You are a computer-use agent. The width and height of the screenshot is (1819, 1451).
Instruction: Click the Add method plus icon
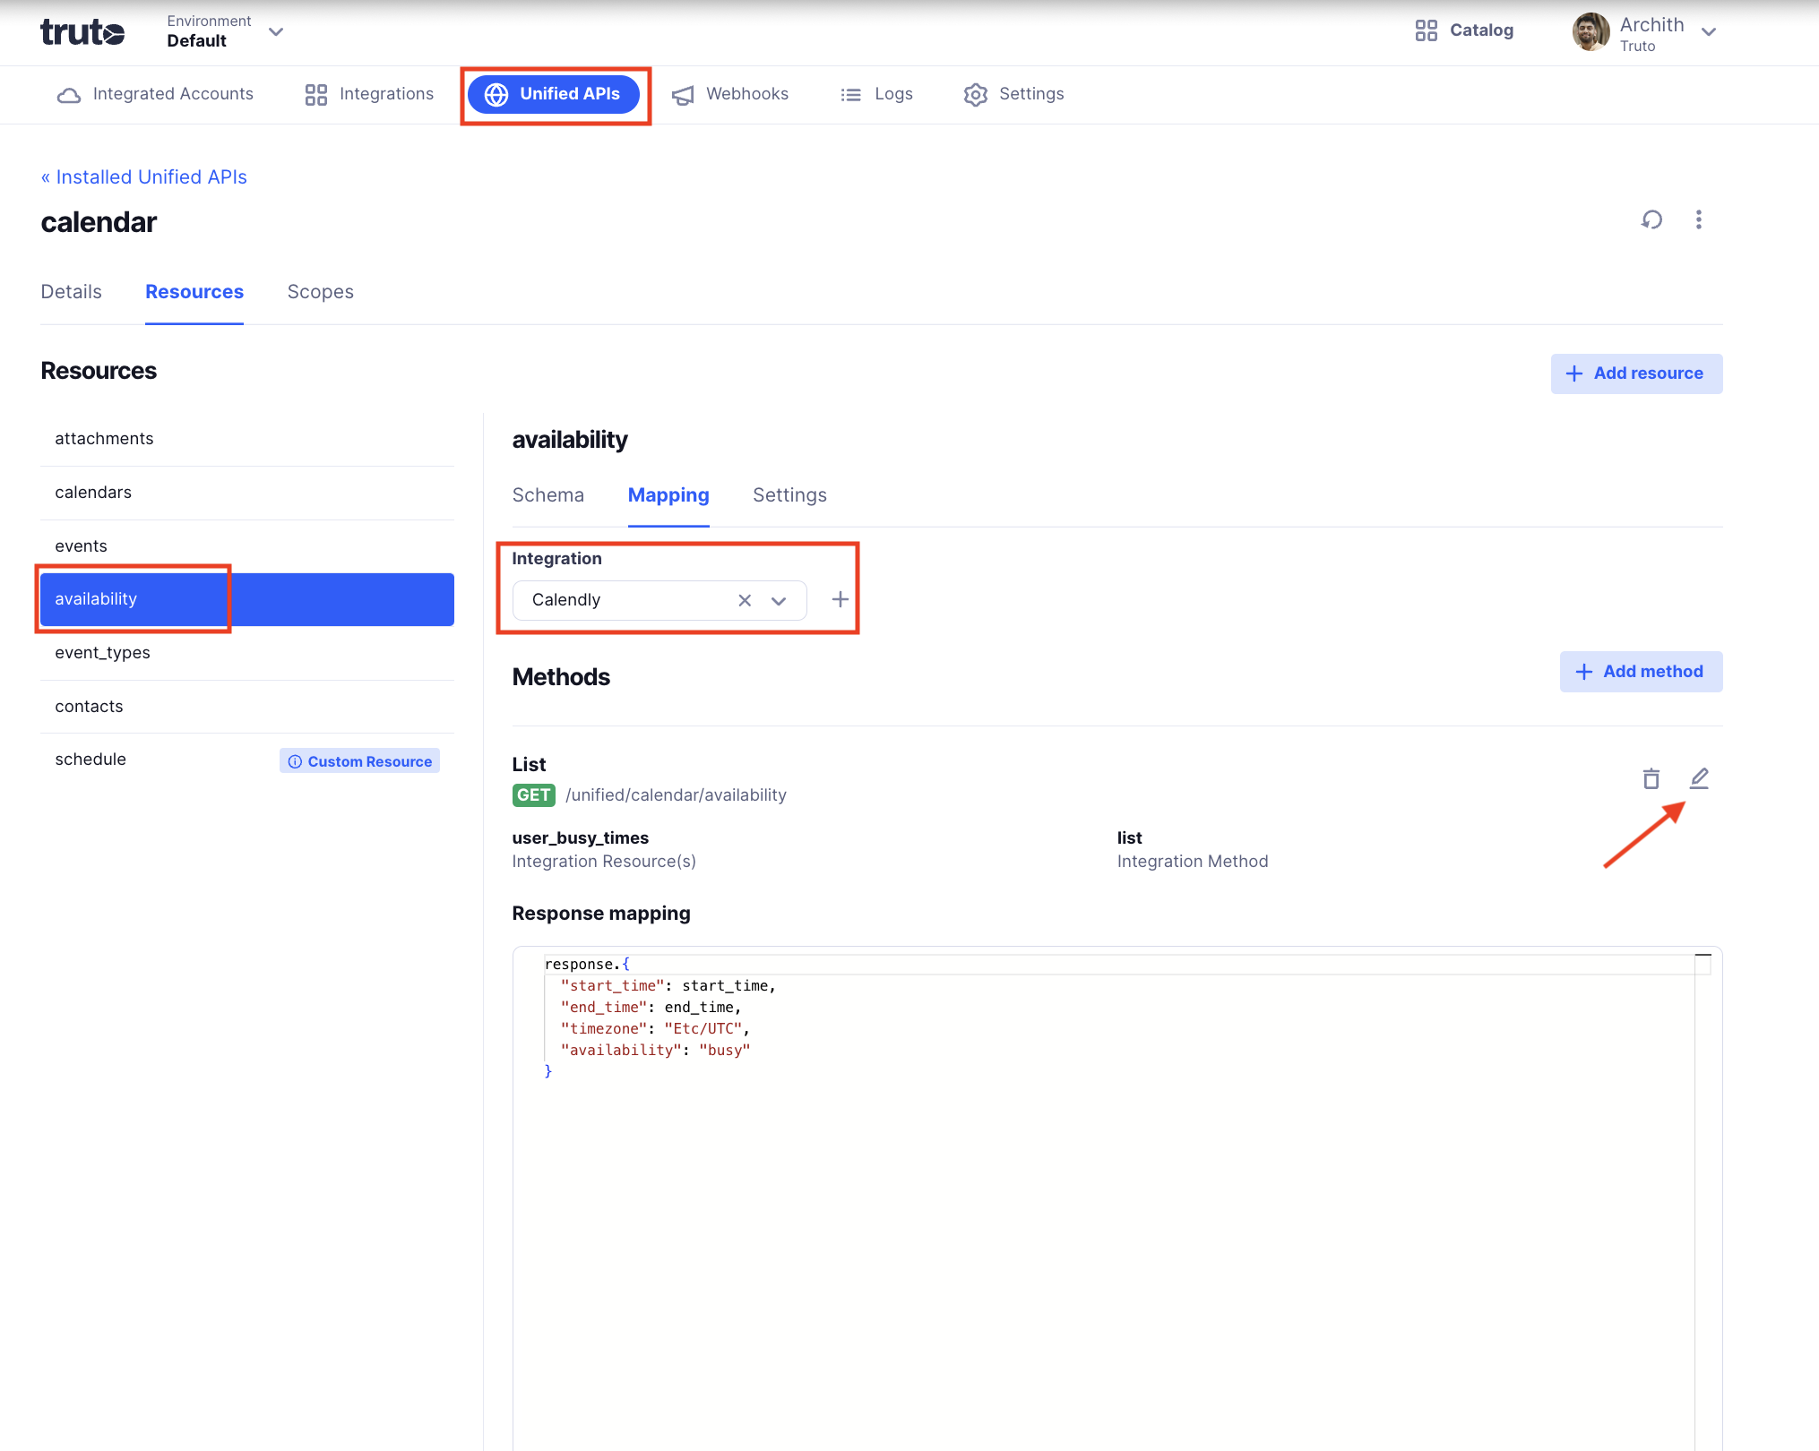[1583, 671]
